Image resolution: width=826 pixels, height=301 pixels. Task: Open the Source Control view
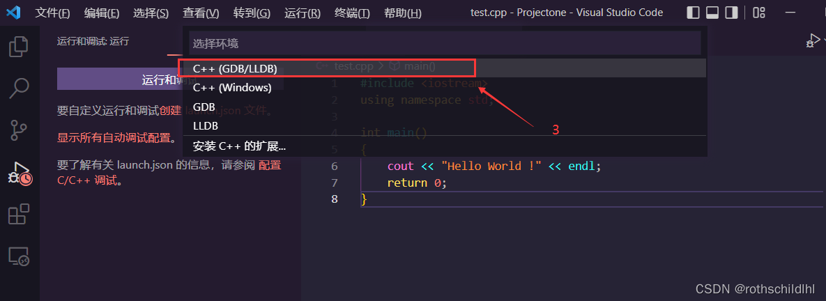pos(20,130)
